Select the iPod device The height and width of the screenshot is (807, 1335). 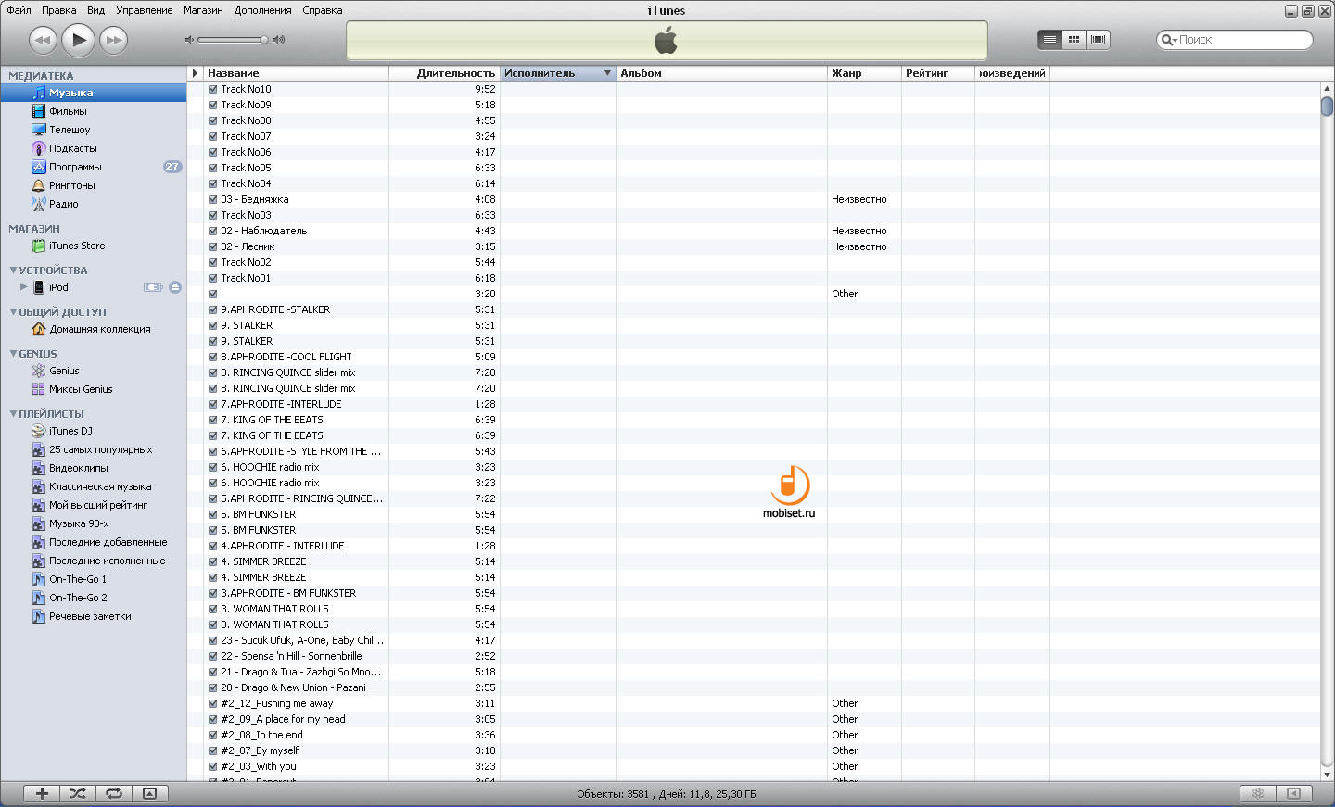58,287
